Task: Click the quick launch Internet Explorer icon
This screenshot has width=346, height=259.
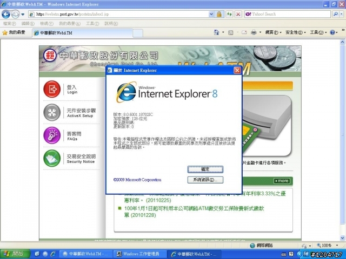Action: (53, 254)
